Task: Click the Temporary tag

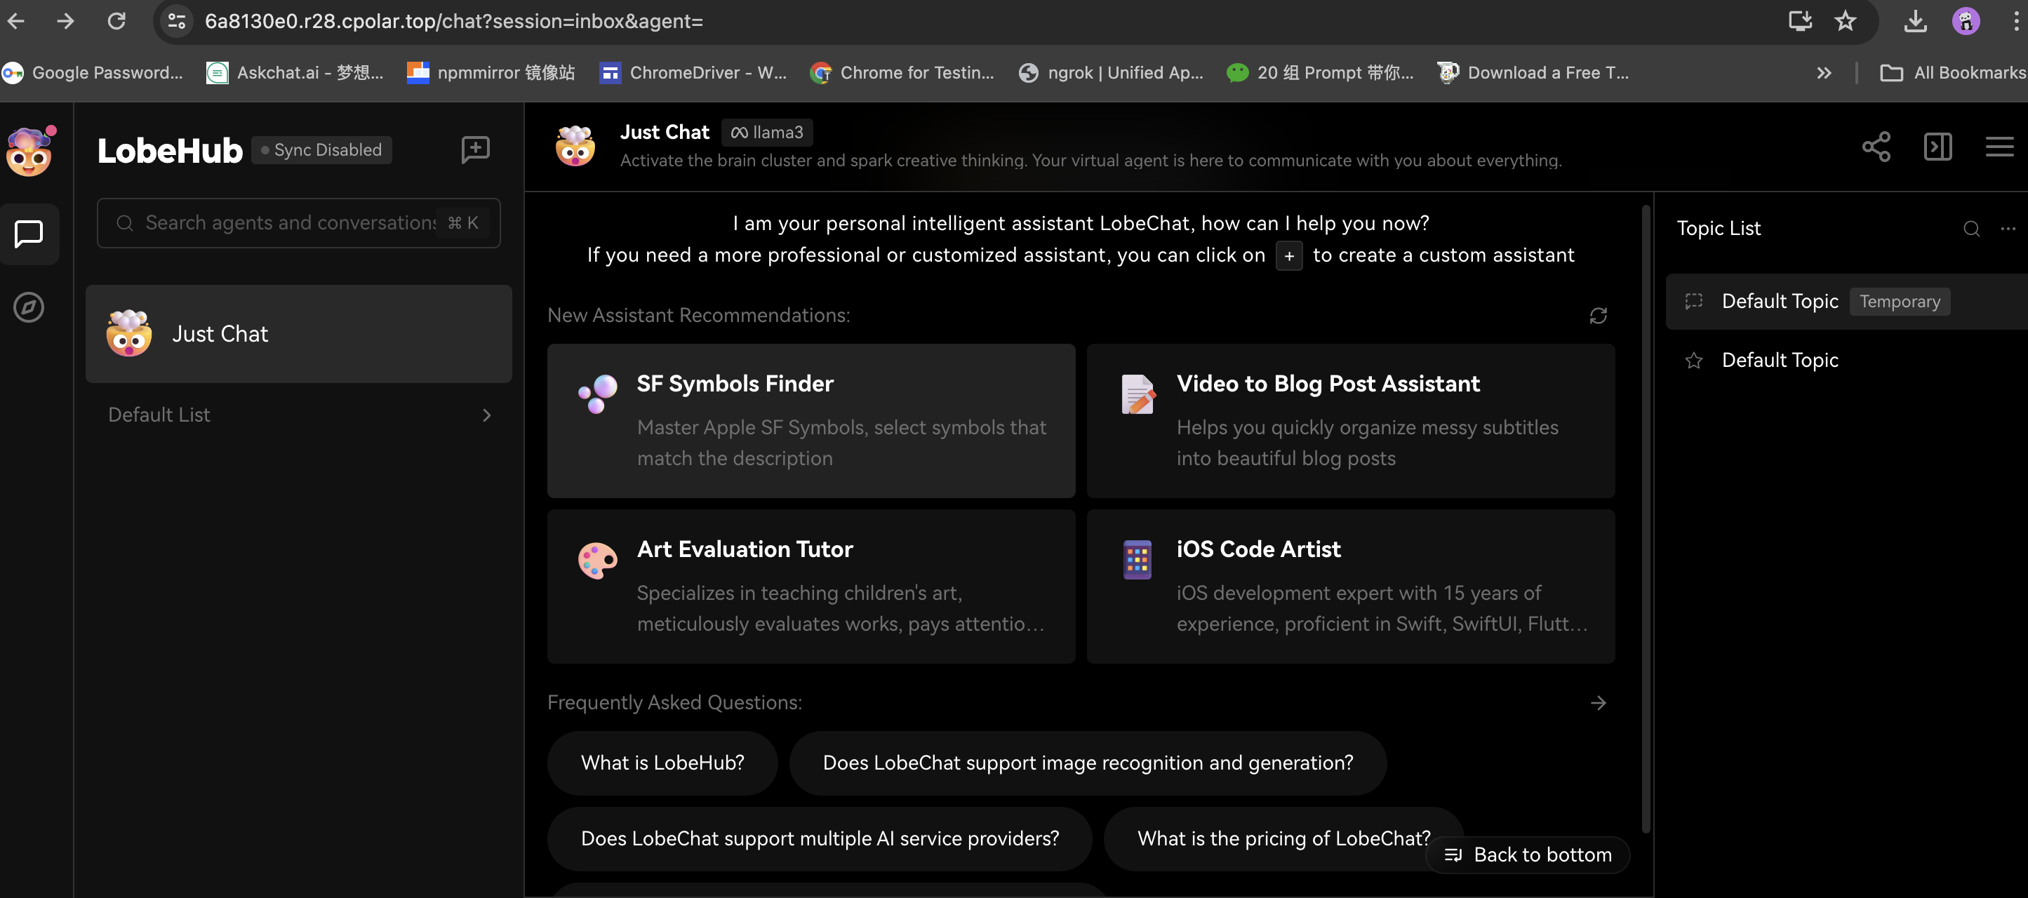Action: [x=1899, y=302]
